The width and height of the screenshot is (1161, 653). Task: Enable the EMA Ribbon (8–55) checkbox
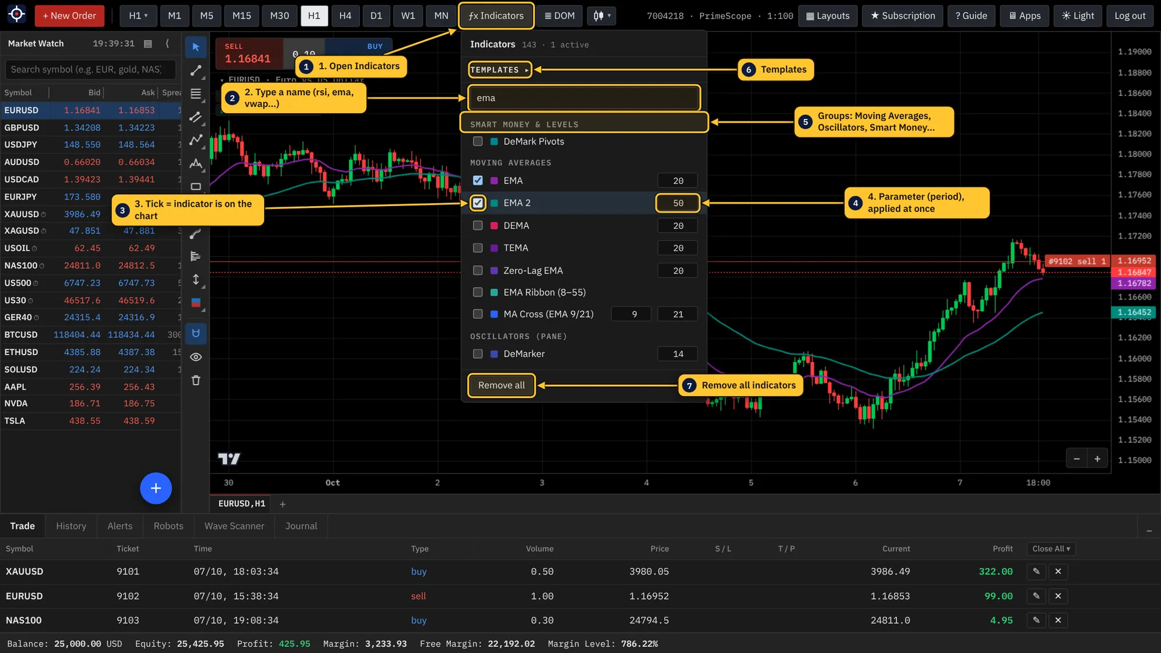coord(478,293)
